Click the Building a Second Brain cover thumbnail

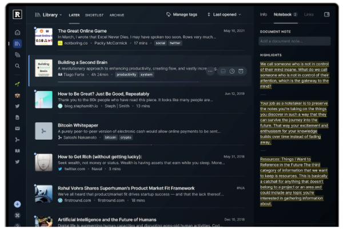44,68
